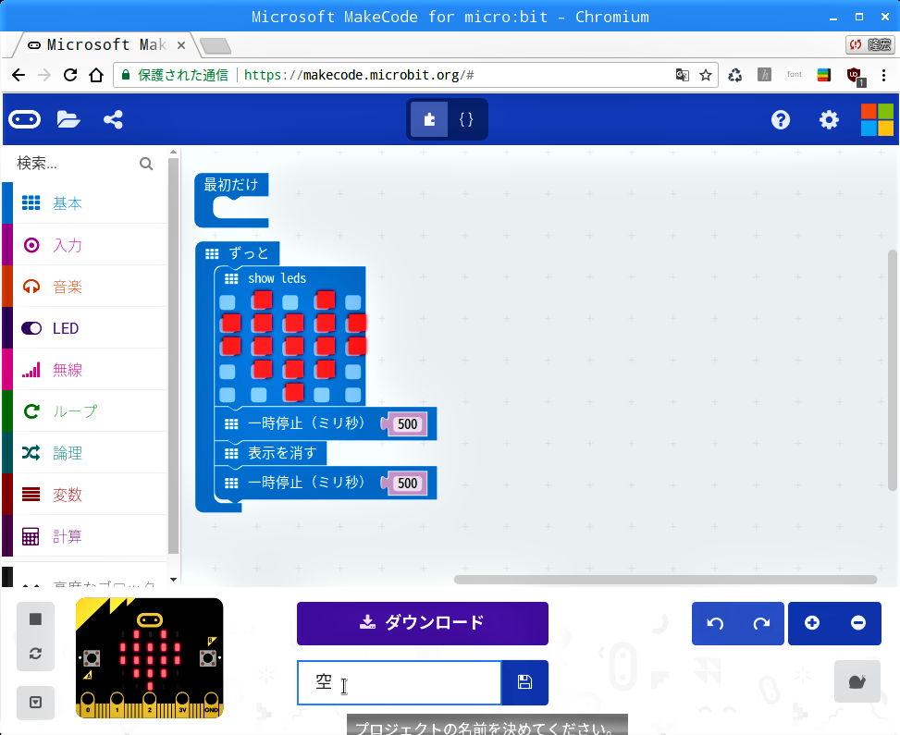Open the 基本 block category

(85, 203)
